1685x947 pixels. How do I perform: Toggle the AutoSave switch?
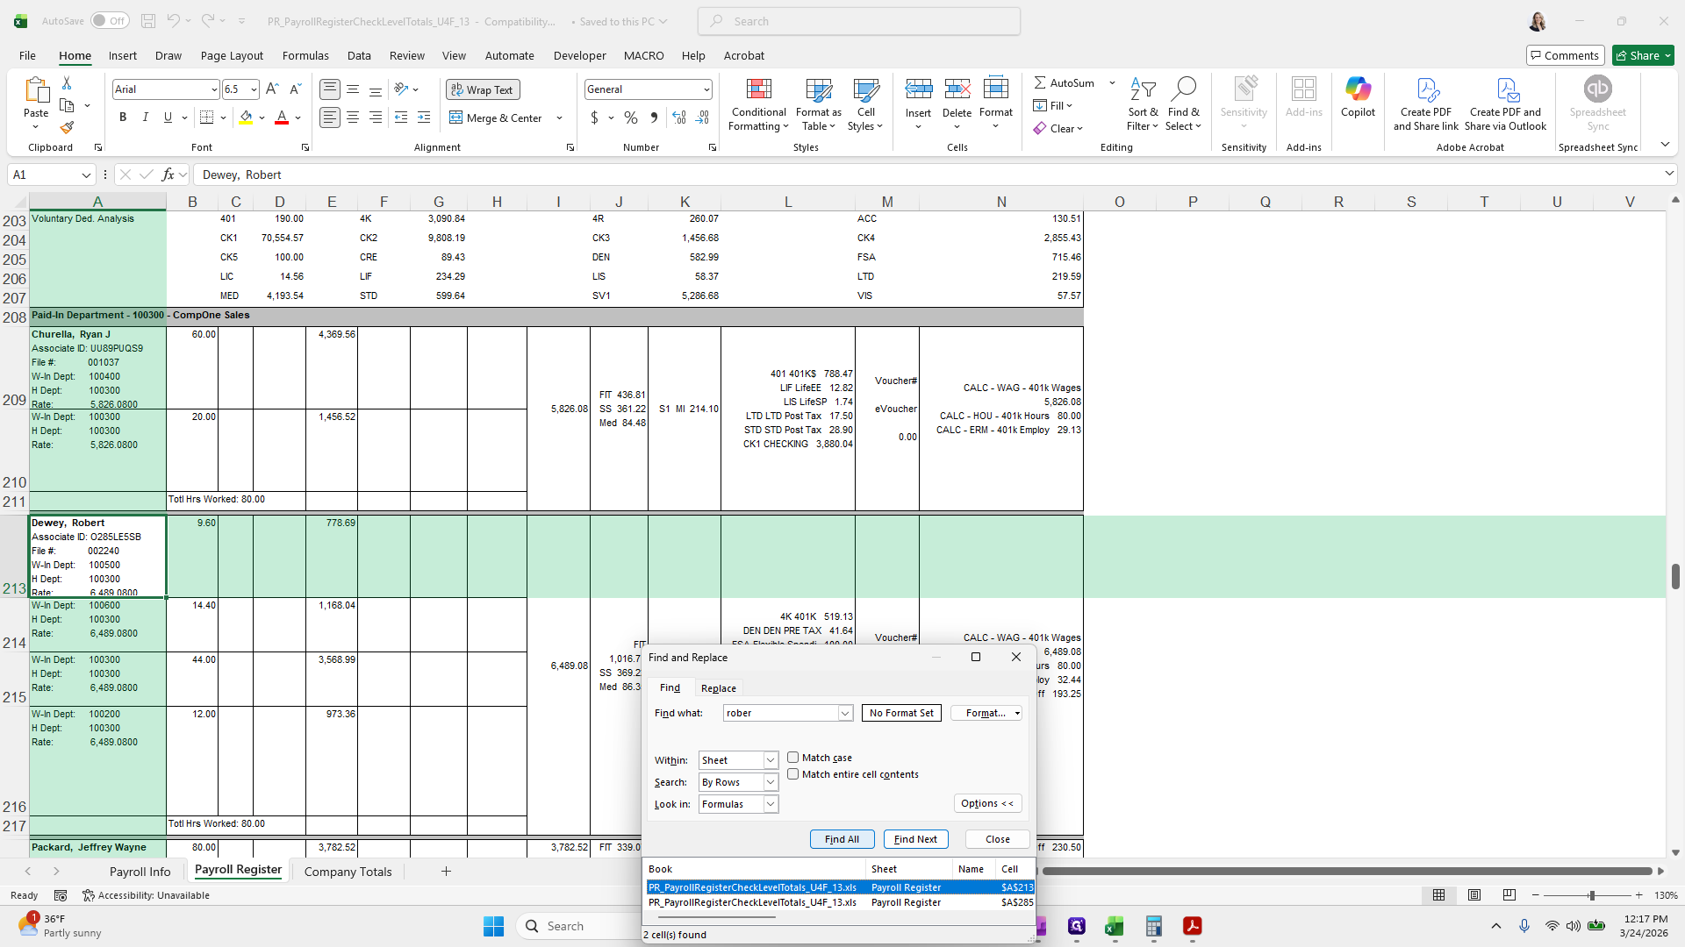tap(109, 21)
